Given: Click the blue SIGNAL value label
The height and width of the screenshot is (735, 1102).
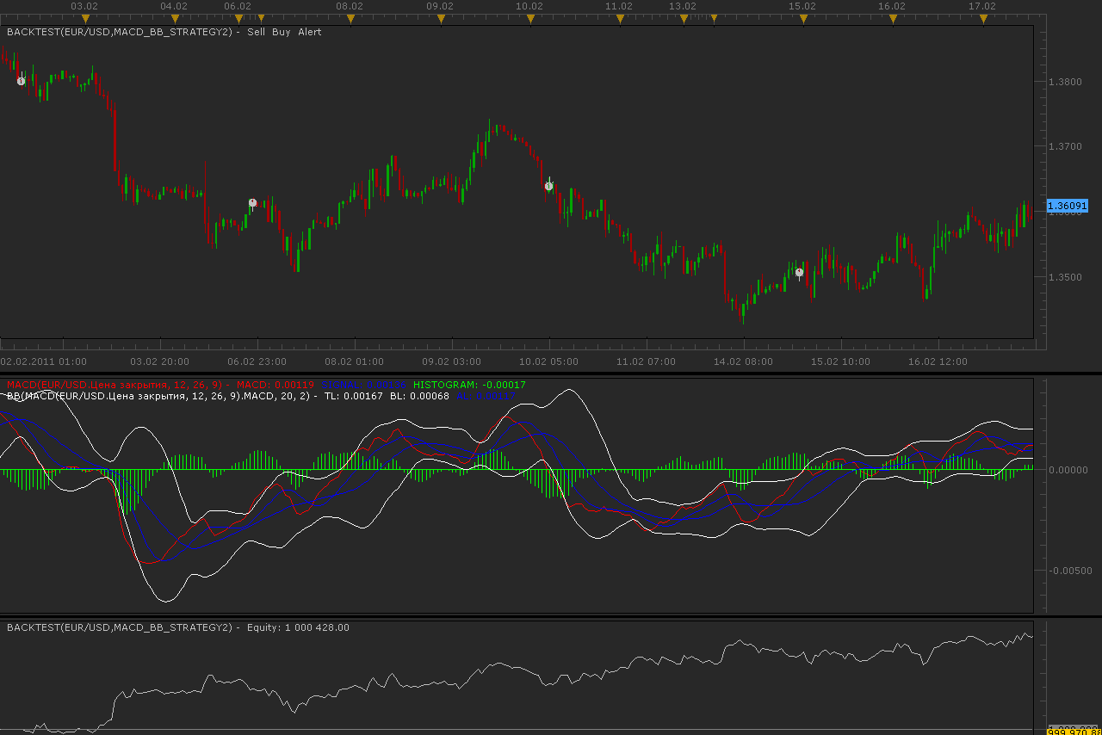Looking at the screenshot, I should click(364, 385).
